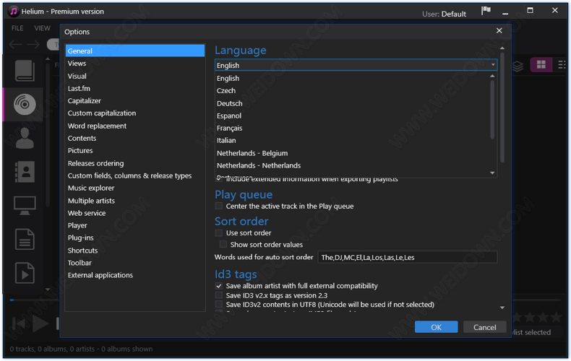The image size is (571, 361).
Task: Click the monitor icon in sidebar
Action: [x=25, y=206]
